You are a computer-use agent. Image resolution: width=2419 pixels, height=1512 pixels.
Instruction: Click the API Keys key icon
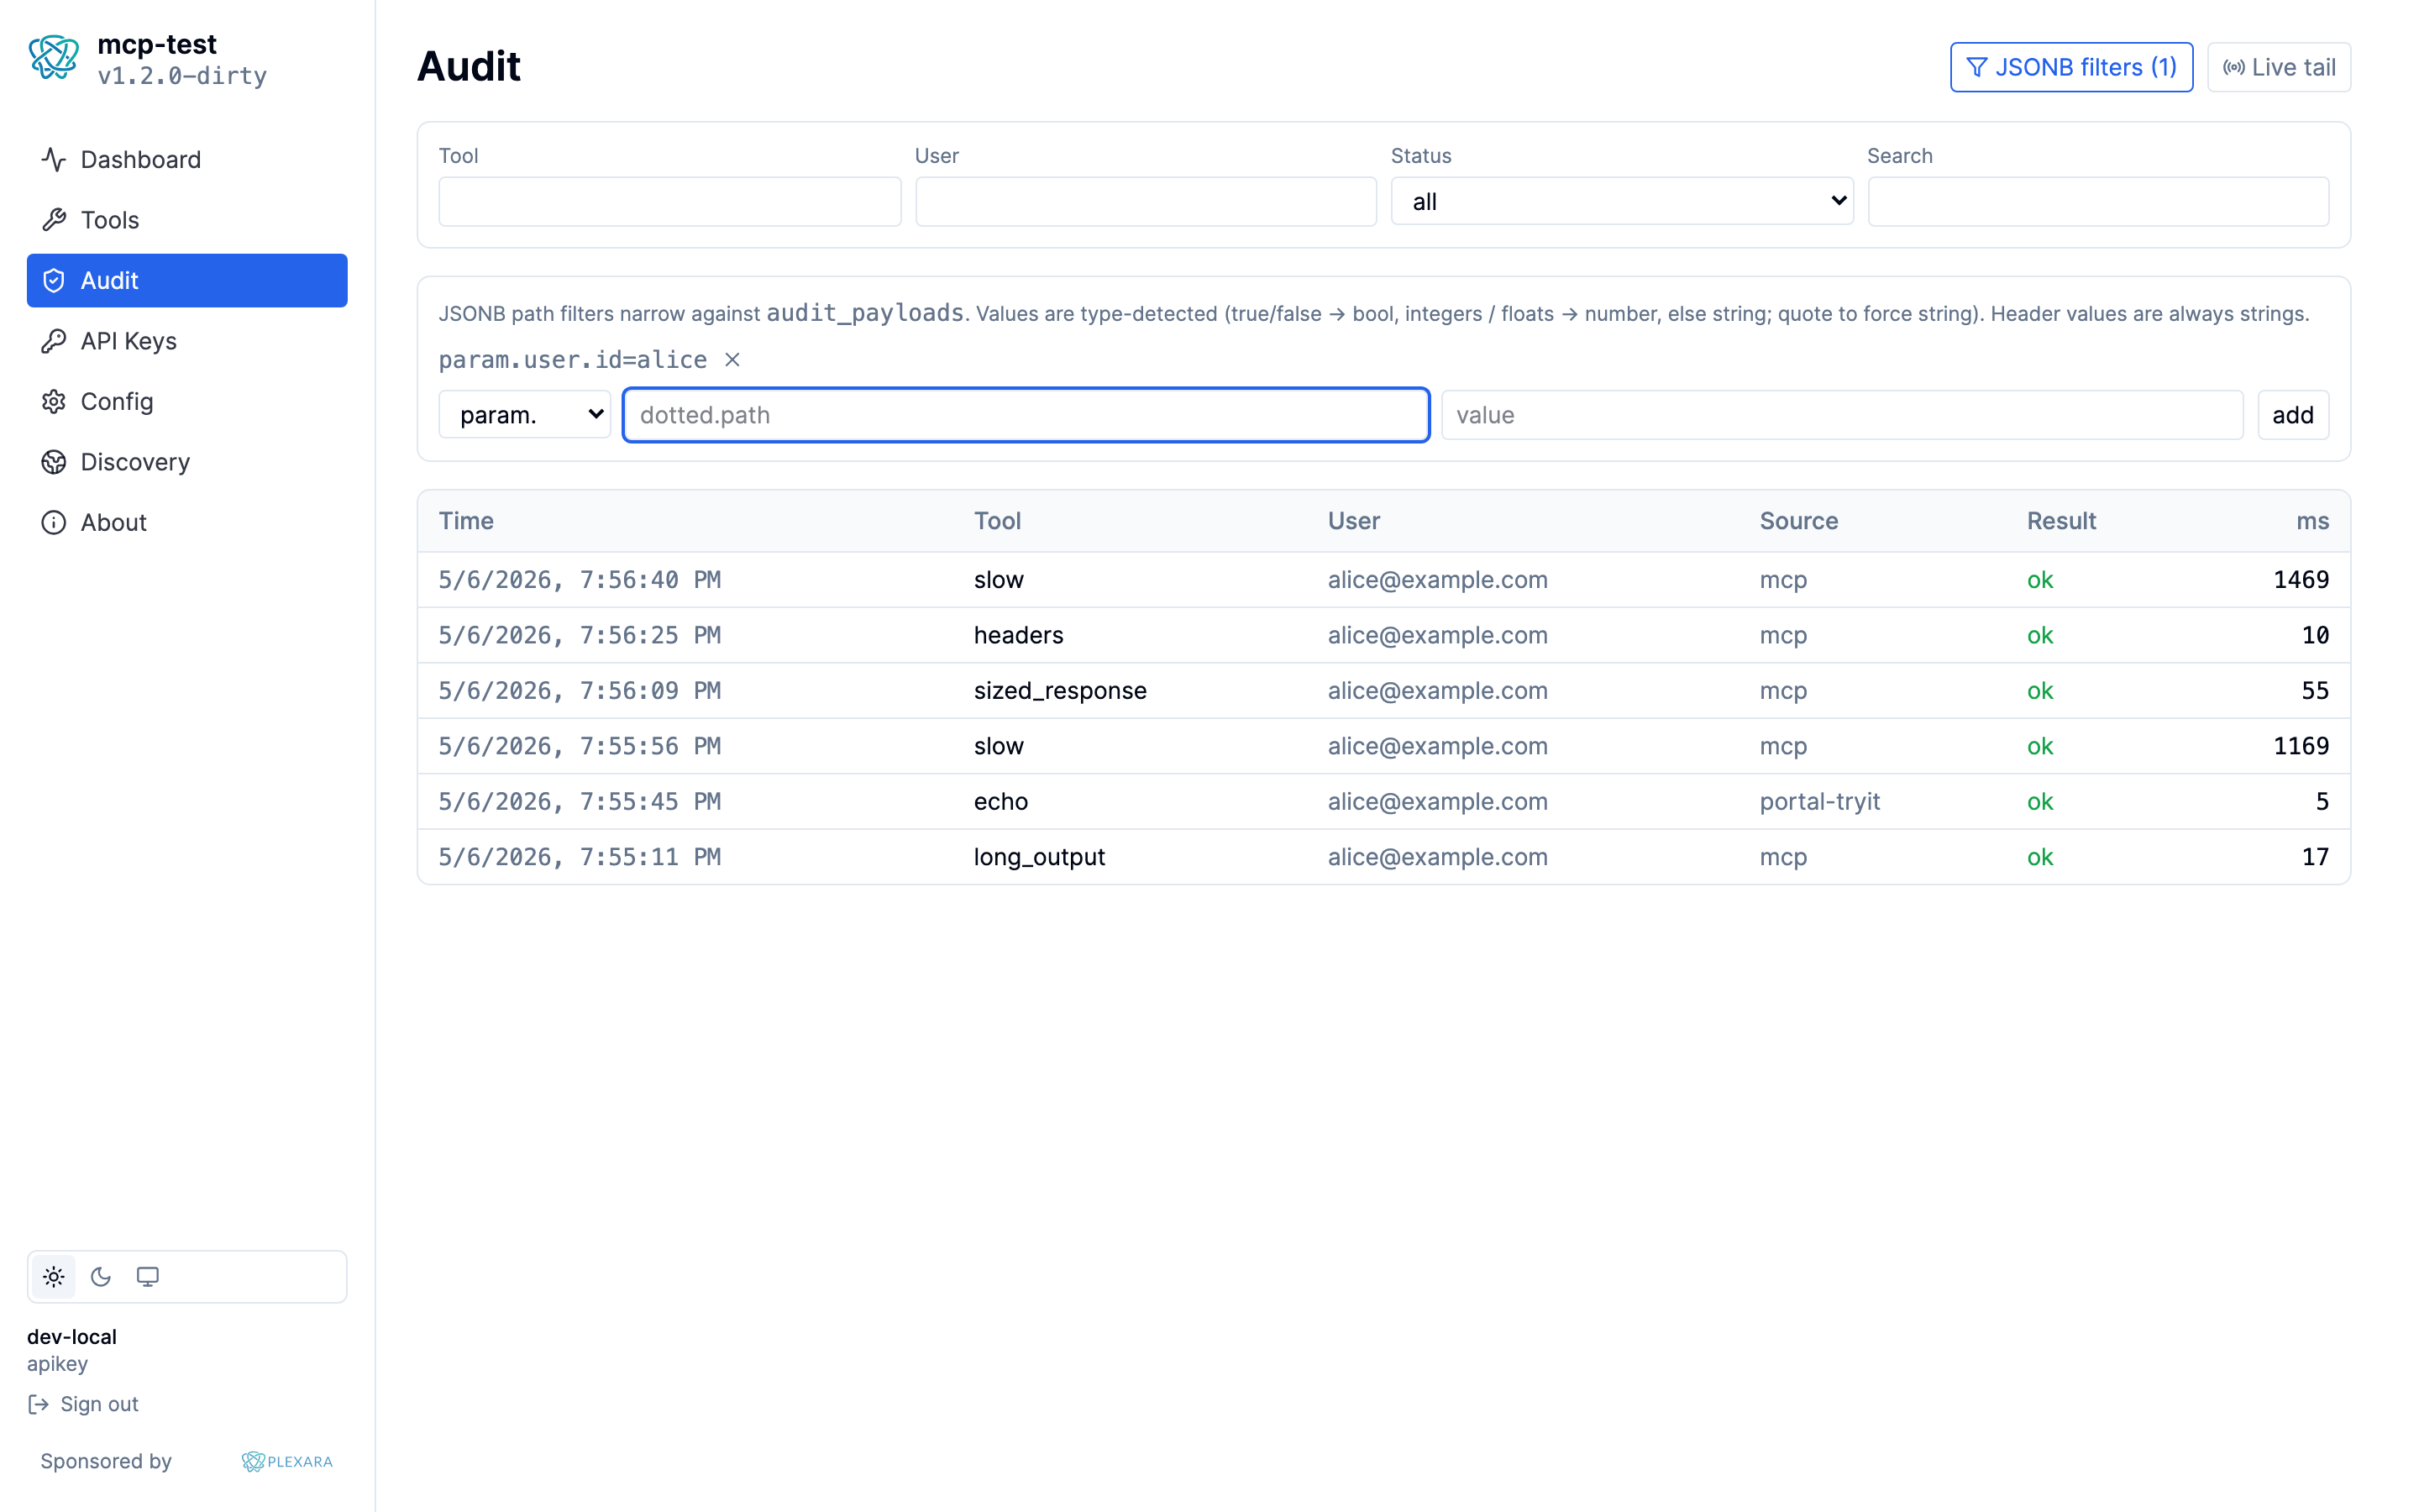pos(54,341)
